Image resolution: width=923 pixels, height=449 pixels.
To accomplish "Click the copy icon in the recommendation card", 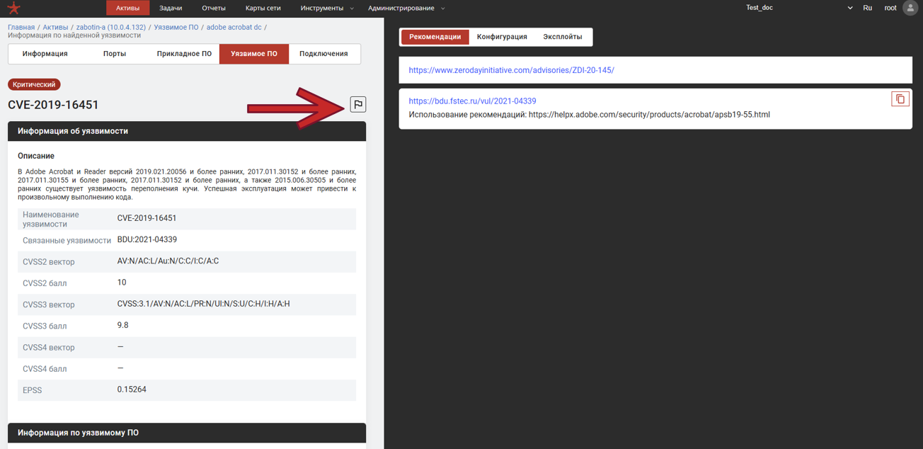I will [x=900, y=99].
